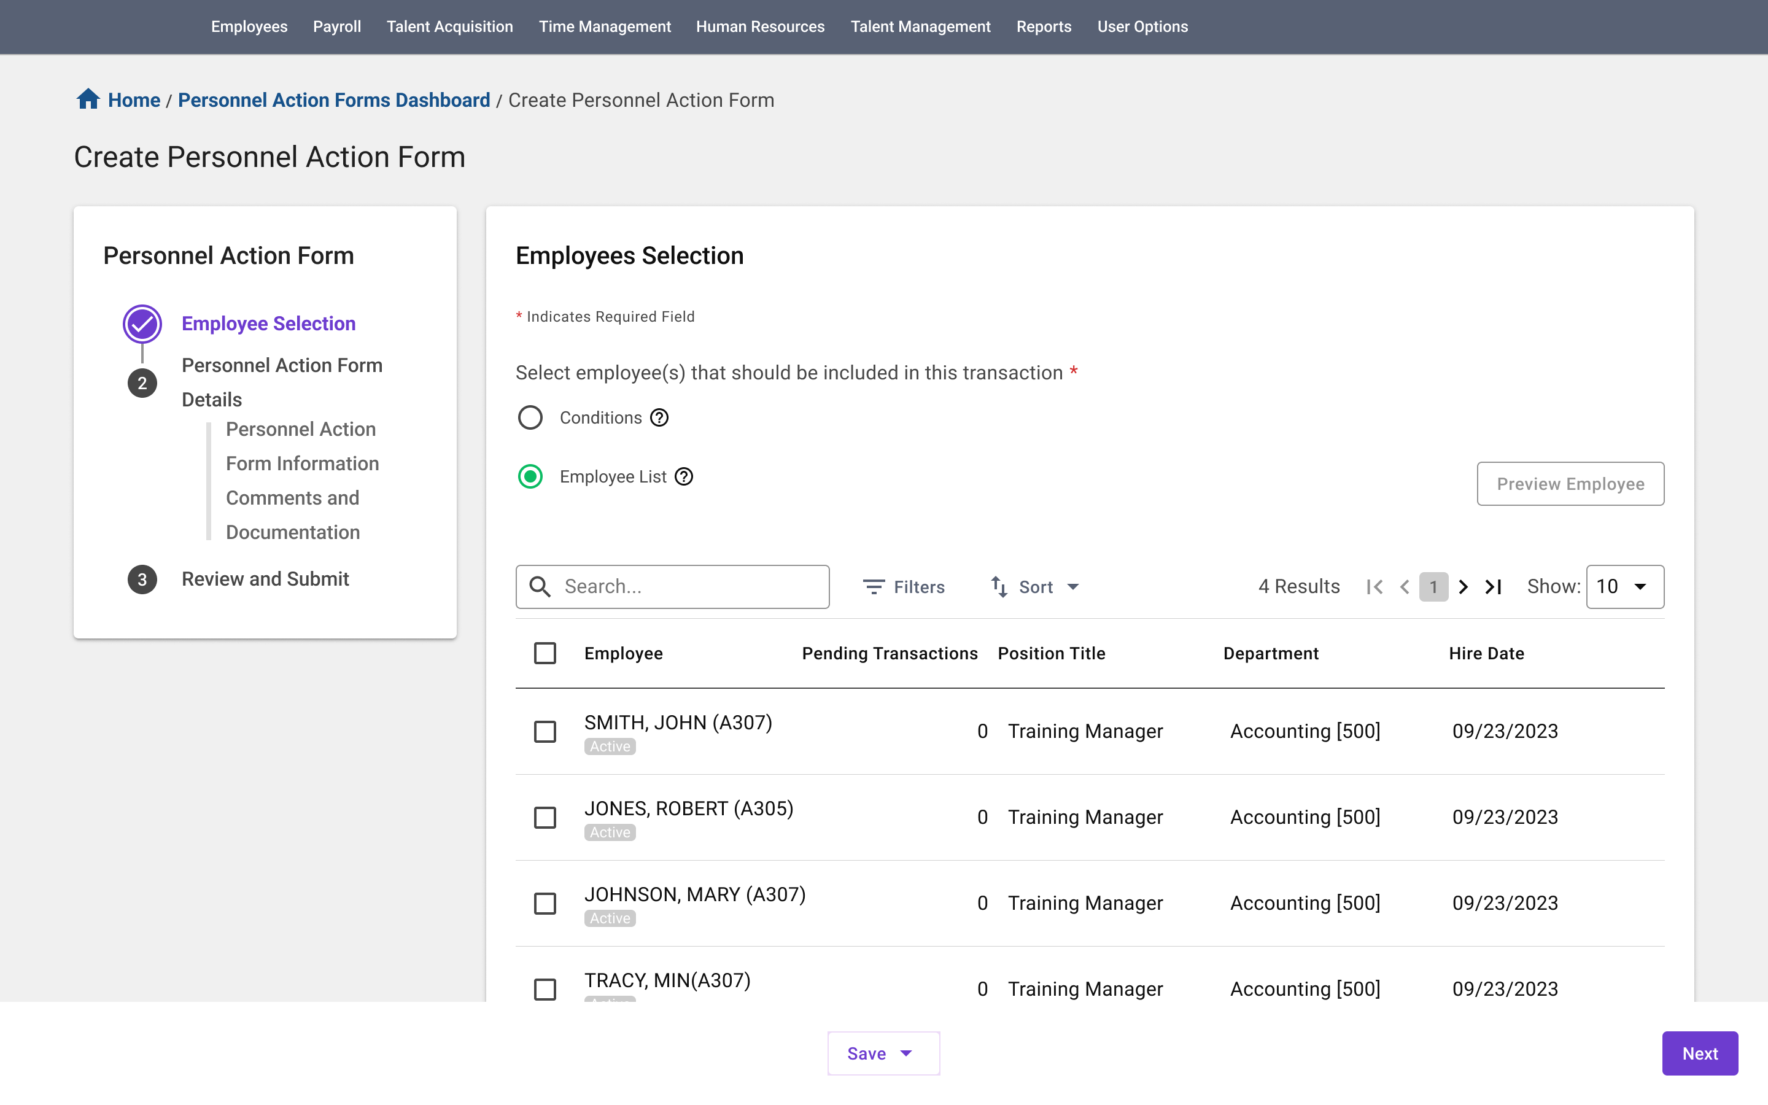Go to previous page of results
The image size is (1768, 1105).
[1404, 587]
